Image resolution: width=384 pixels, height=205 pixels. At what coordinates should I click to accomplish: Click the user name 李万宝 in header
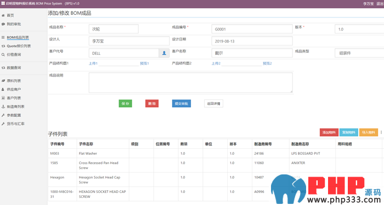pos(368,4)
